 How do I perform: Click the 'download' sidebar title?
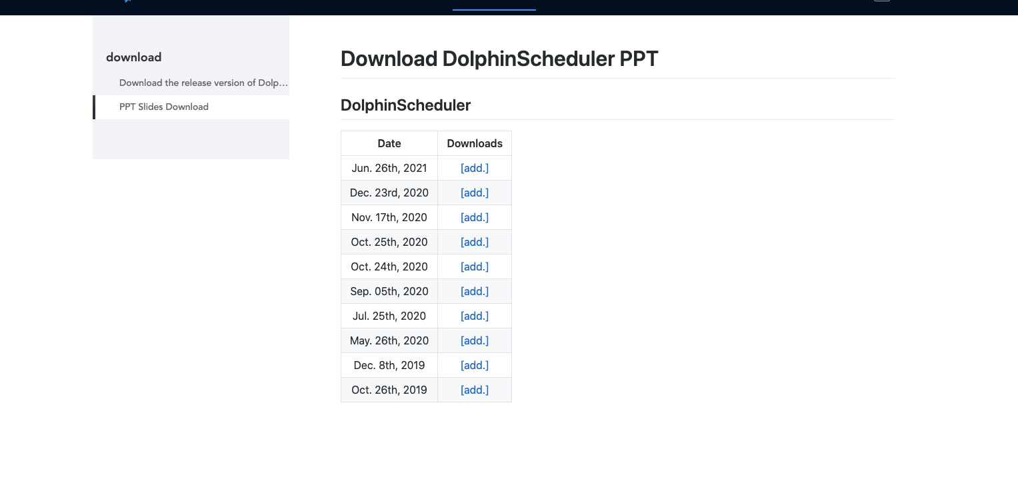[x=134, y=57]
